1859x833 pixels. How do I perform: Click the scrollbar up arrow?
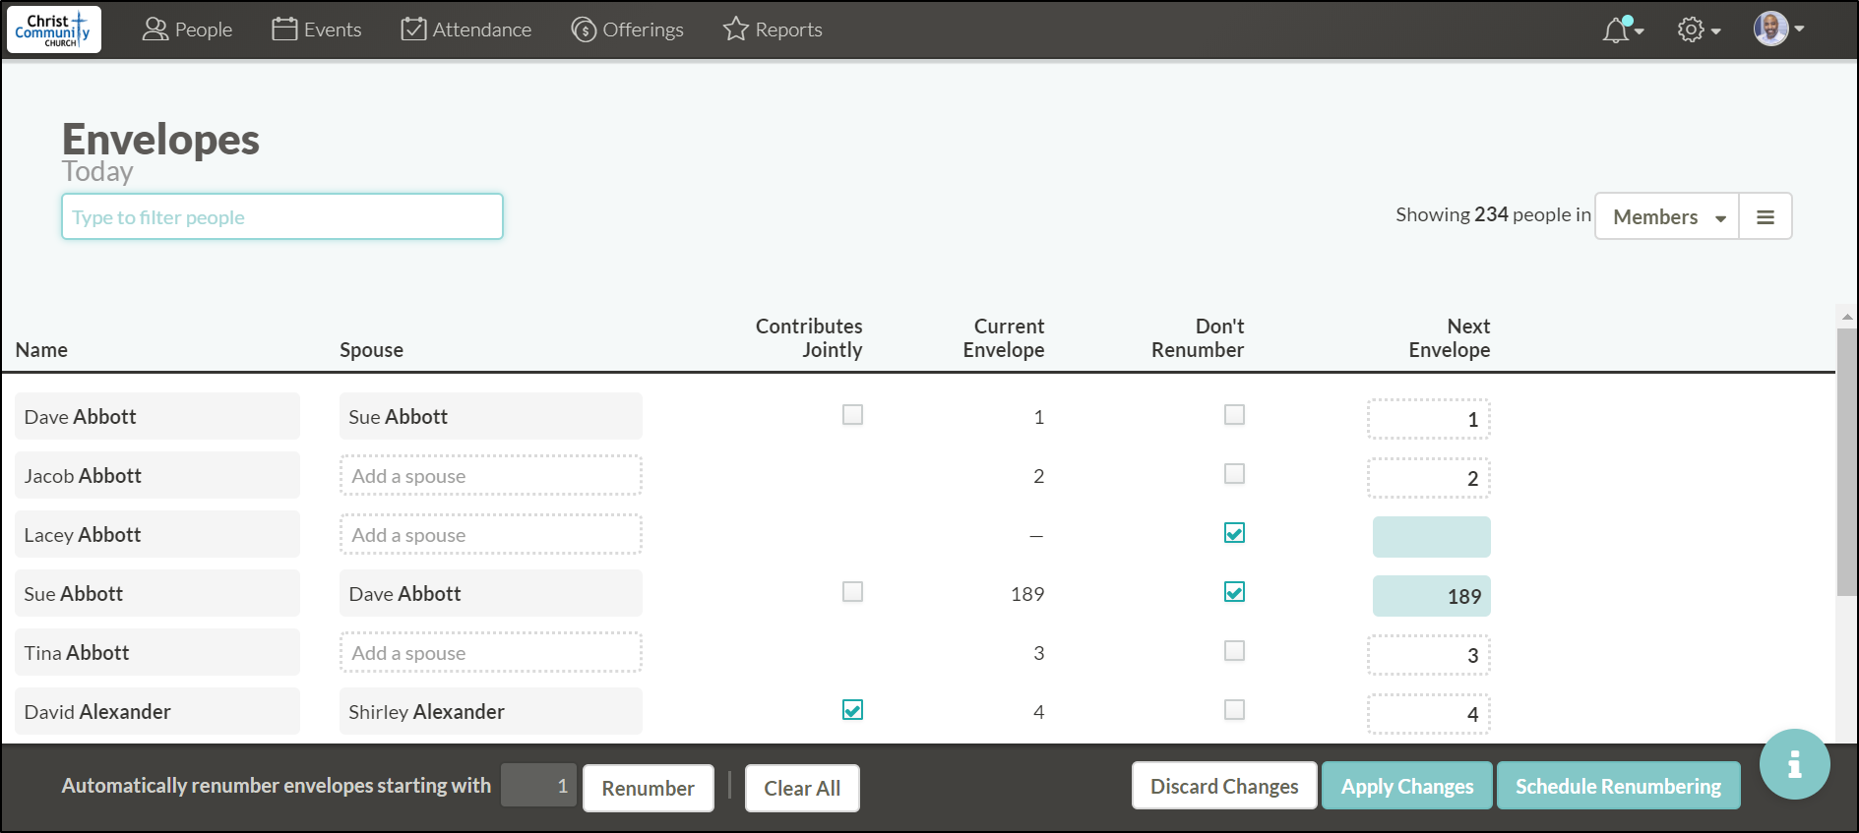click(1847, 317)
